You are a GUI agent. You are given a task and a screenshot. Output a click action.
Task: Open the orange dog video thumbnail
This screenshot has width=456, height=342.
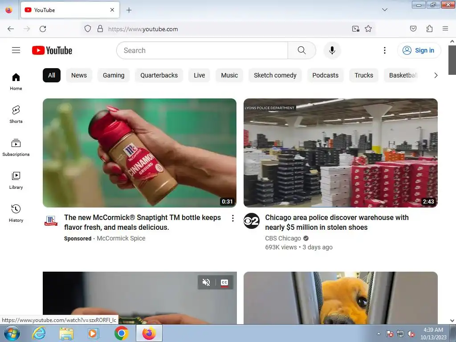[341, 298]
